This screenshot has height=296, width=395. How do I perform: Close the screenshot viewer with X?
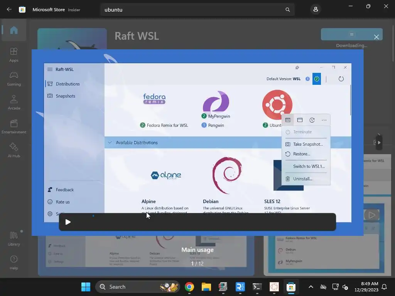376,37
